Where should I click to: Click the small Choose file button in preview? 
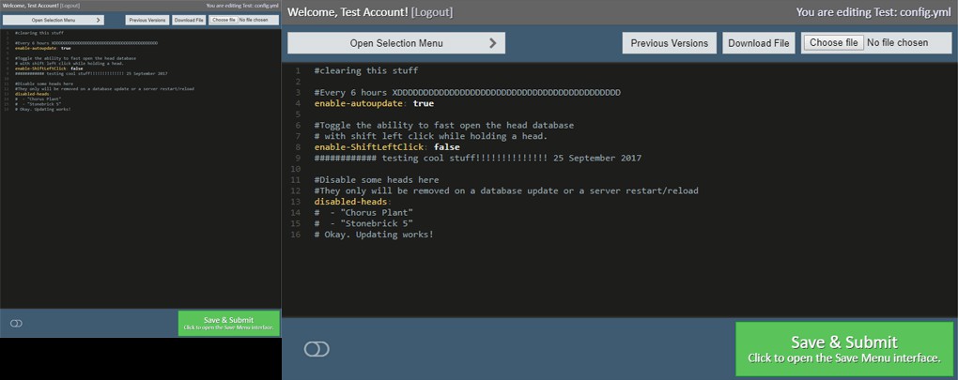(x=224, y=19)
